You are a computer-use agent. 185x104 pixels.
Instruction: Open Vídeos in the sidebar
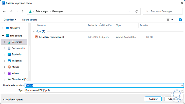click(15, 73)
